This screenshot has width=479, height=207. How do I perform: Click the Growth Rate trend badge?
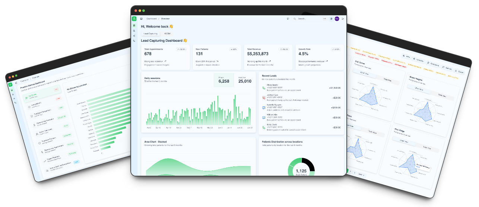coord(336,49)
